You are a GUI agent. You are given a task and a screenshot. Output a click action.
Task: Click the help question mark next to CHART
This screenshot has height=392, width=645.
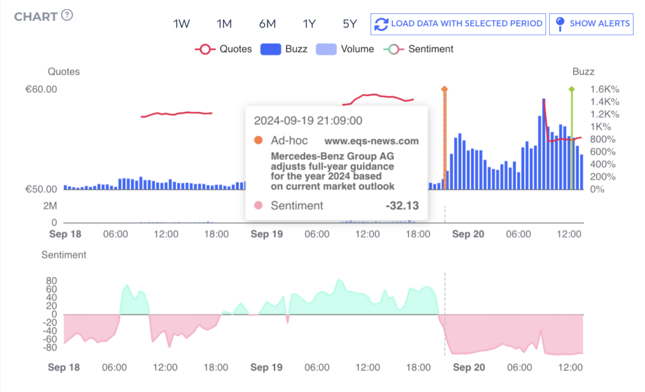pos(67,15)
